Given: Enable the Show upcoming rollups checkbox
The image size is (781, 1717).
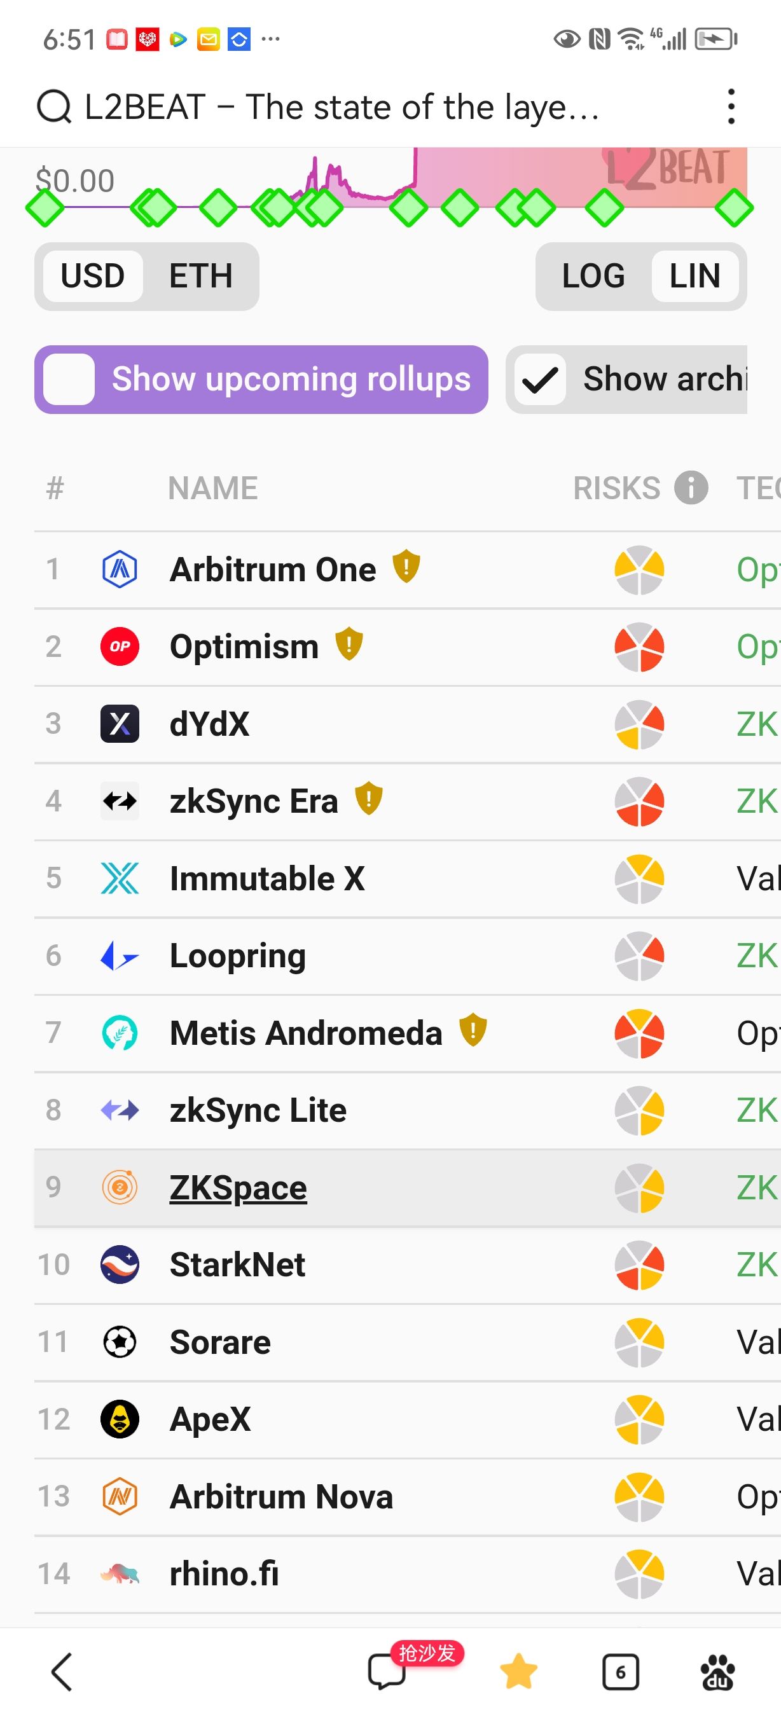Looking at the screenshot, I should [69, 379].
